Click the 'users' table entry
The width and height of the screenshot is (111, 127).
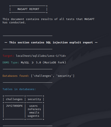pyautogui.click(x=33, y=106)
